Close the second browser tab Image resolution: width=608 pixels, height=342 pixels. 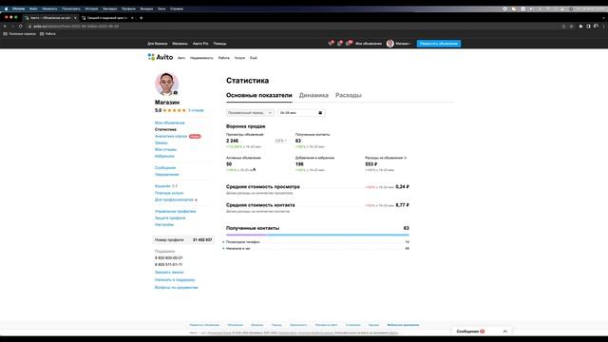(x=132, y=18)
